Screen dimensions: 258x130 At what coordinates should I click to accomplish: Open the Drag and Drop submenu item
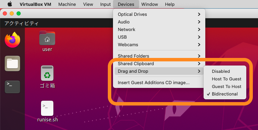coord(159,71)
